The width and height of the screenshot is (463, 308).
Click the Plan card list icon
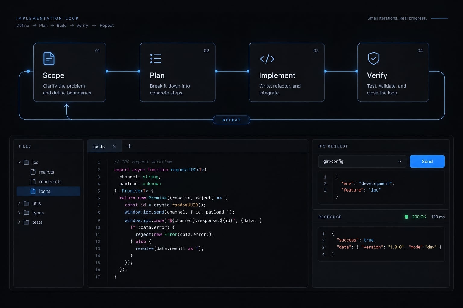[156, 58]
